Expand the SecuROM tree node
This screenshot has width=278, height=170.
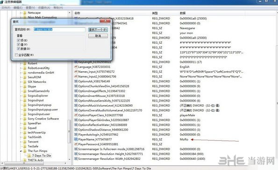coord(21,77)
